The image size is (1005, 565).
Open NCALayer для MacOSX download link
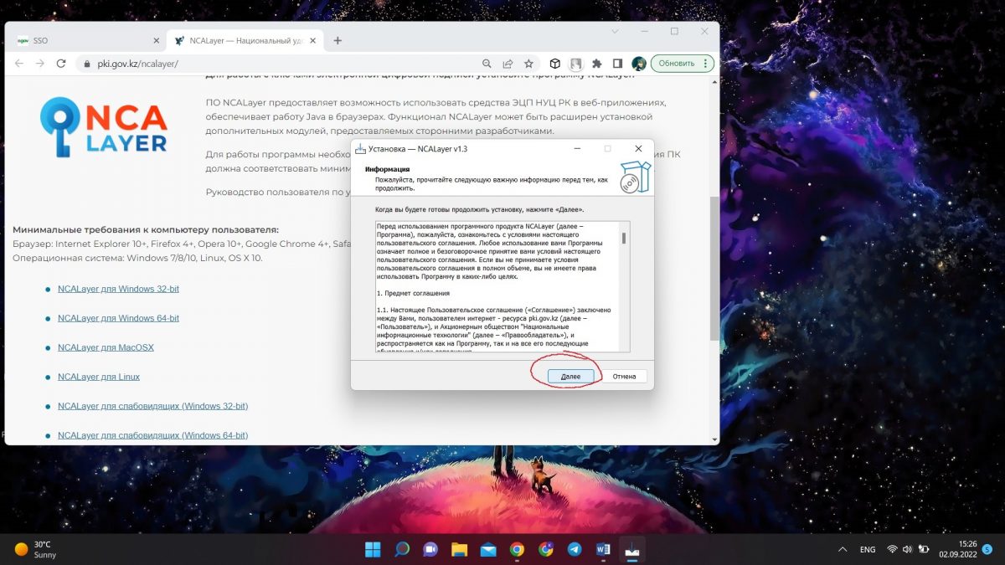pyautogui.click(x=106, y=347)
